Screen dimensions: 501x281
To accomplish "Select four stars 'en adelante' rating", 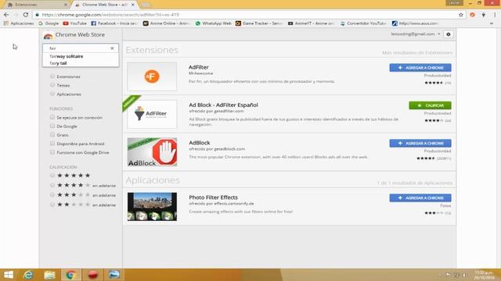I will (x=52, y=185).
